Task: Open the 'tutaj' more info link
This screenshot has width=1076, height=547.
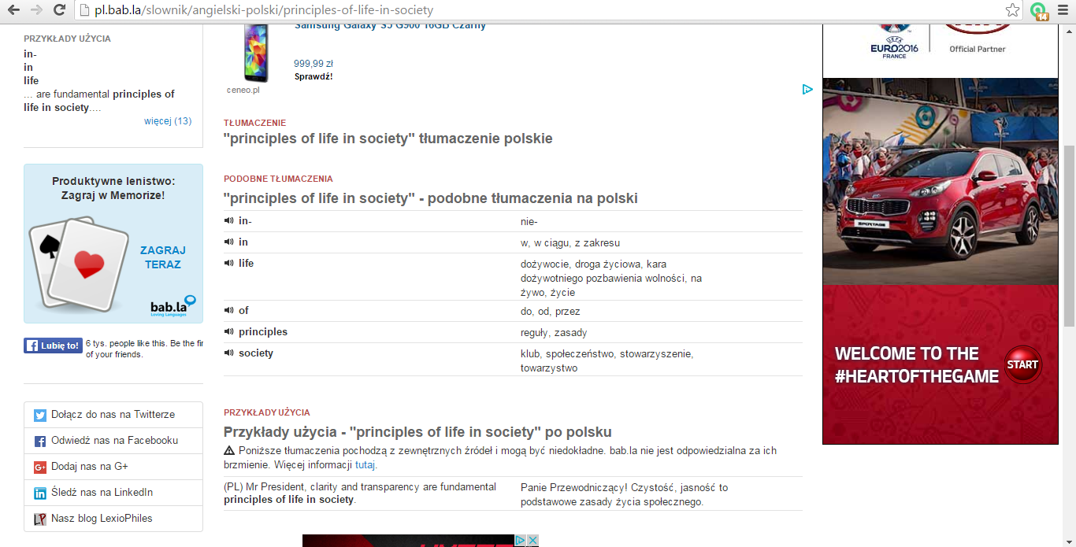Action: click(x=365, y=465)
